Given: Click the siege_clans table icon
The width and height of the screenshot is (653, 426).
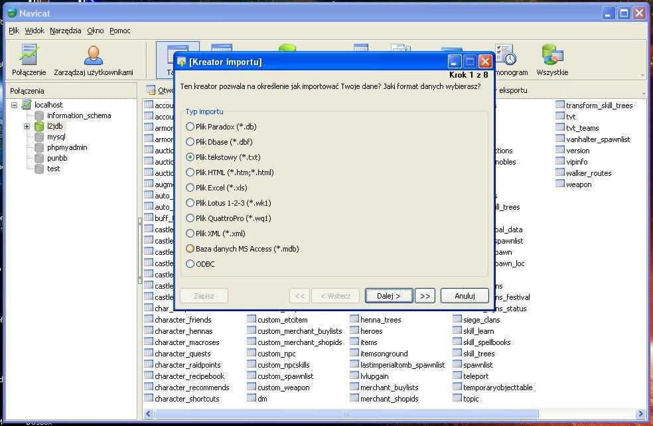Looking at the screenshot, I should click(x=457, y=319).
